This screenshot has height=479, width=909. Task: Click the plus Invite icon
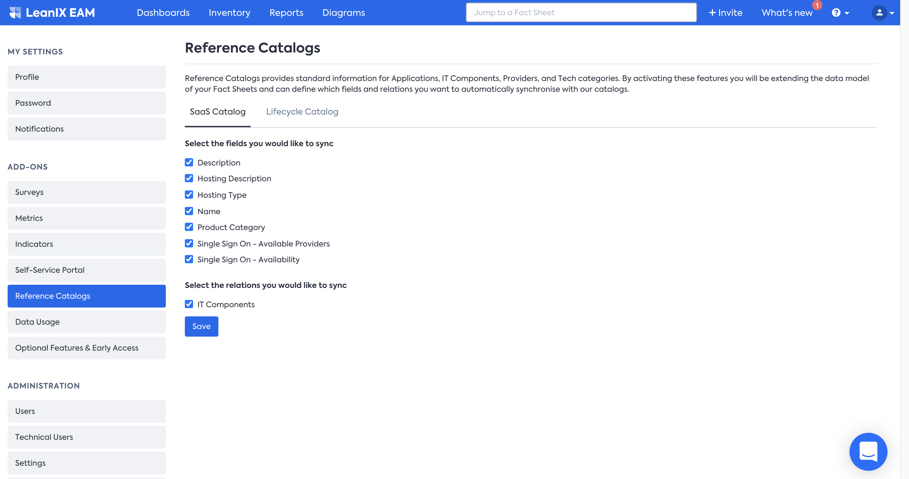click(712, 13)
